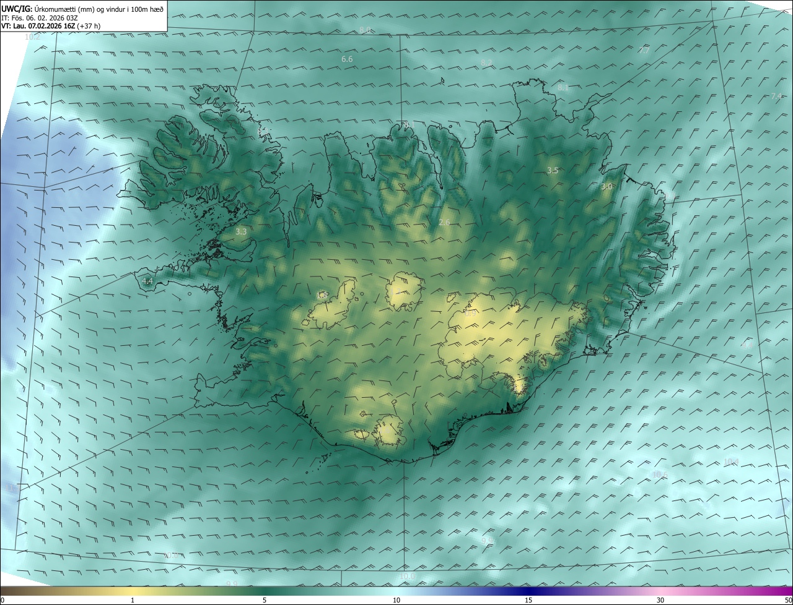Click the 10 tick on the color scale
793x605 pixels.
(396, 600)
